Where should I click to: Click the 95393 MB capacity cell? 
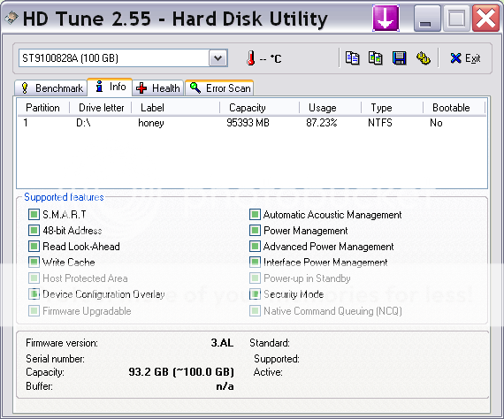coord(248,123)
